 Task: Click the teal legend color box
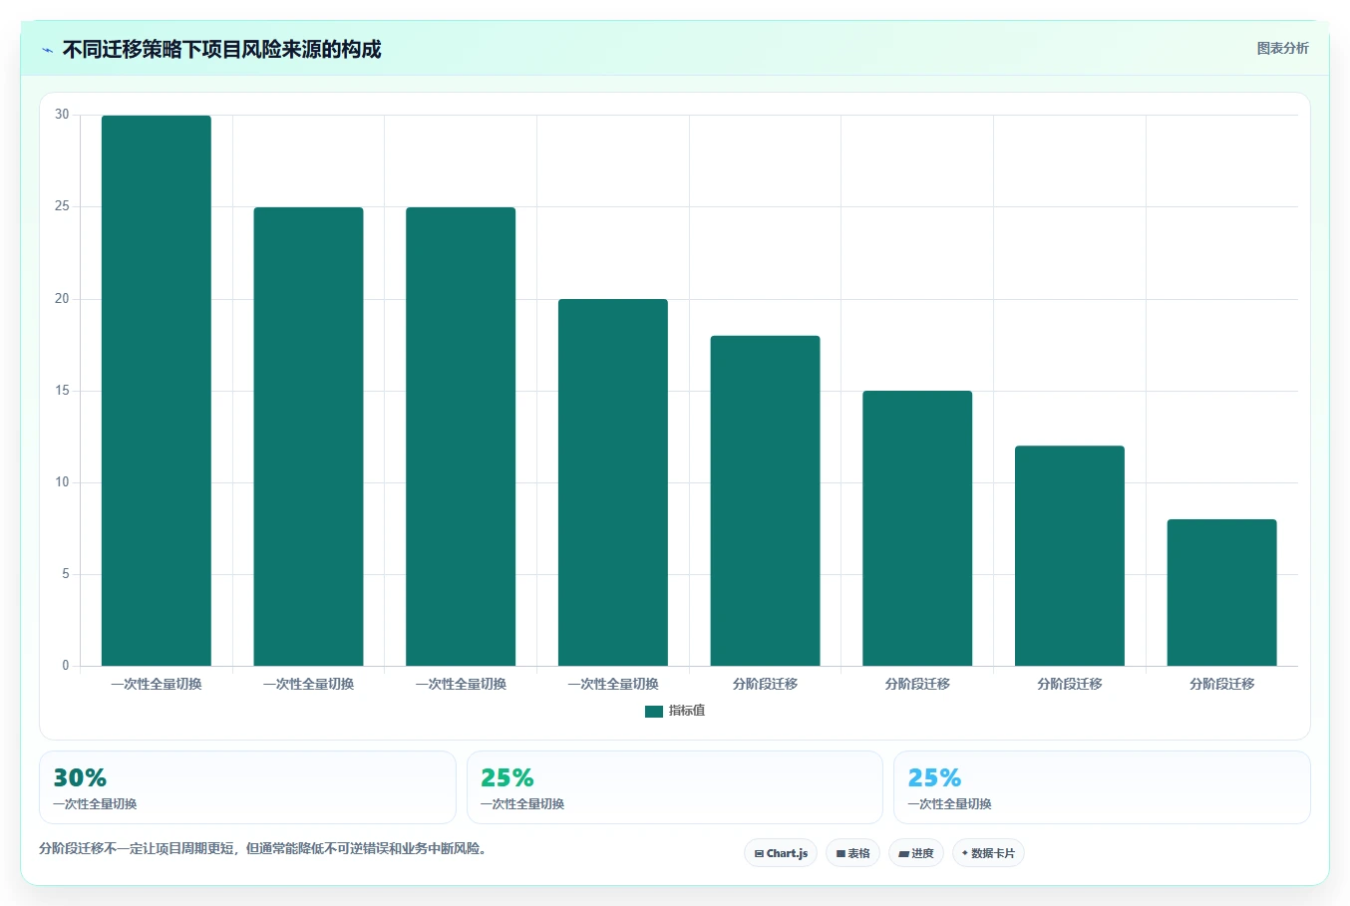(x=654, y=711)
